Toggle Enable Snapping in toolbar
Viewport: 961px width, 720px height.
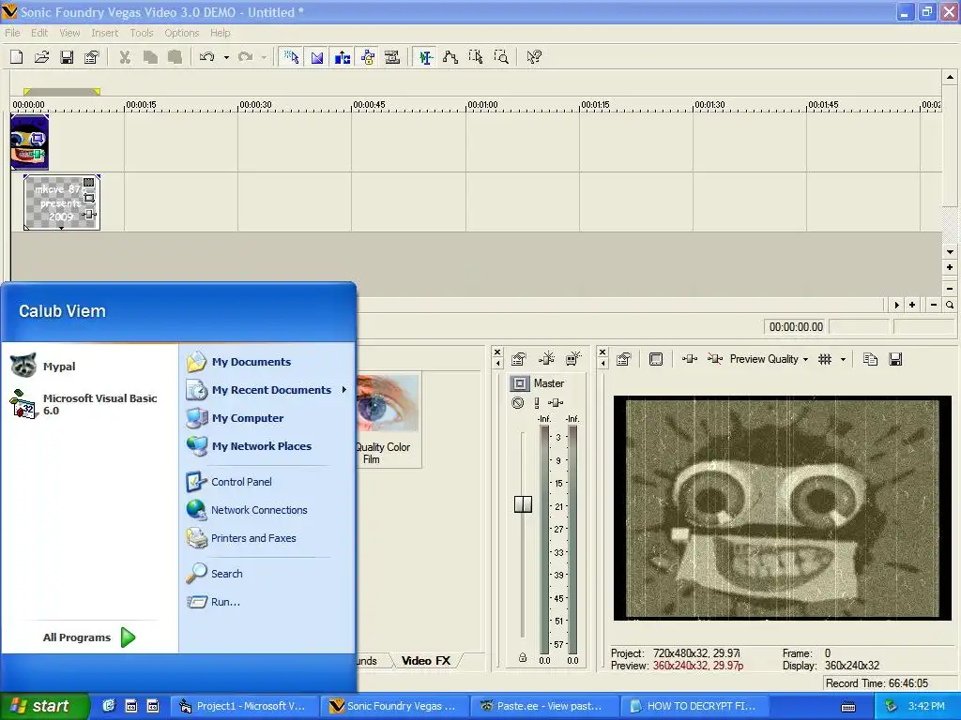pos(292,57)
